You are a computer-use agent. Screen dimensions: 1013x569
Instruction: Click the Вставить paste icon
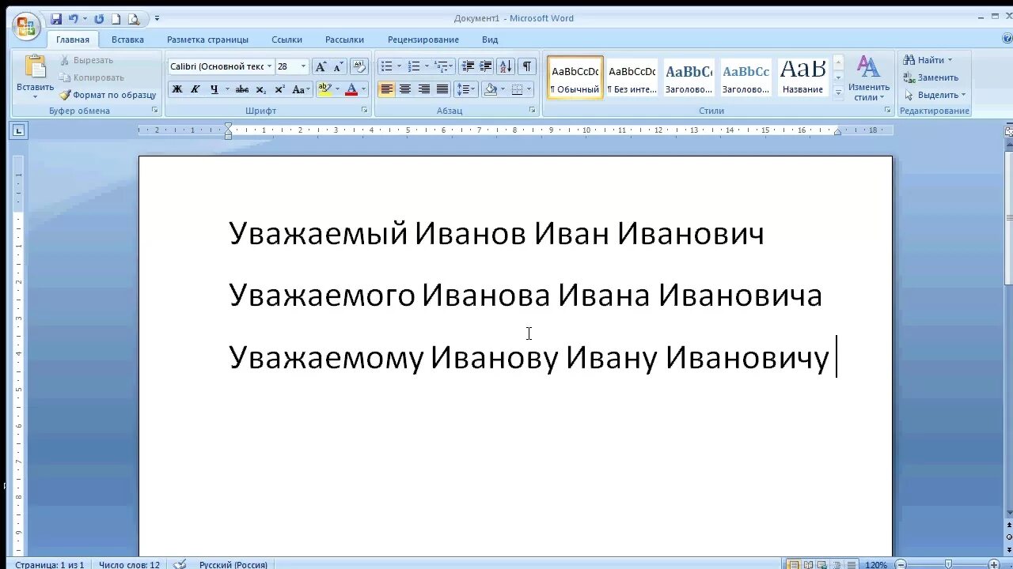(x=35, y=66)
